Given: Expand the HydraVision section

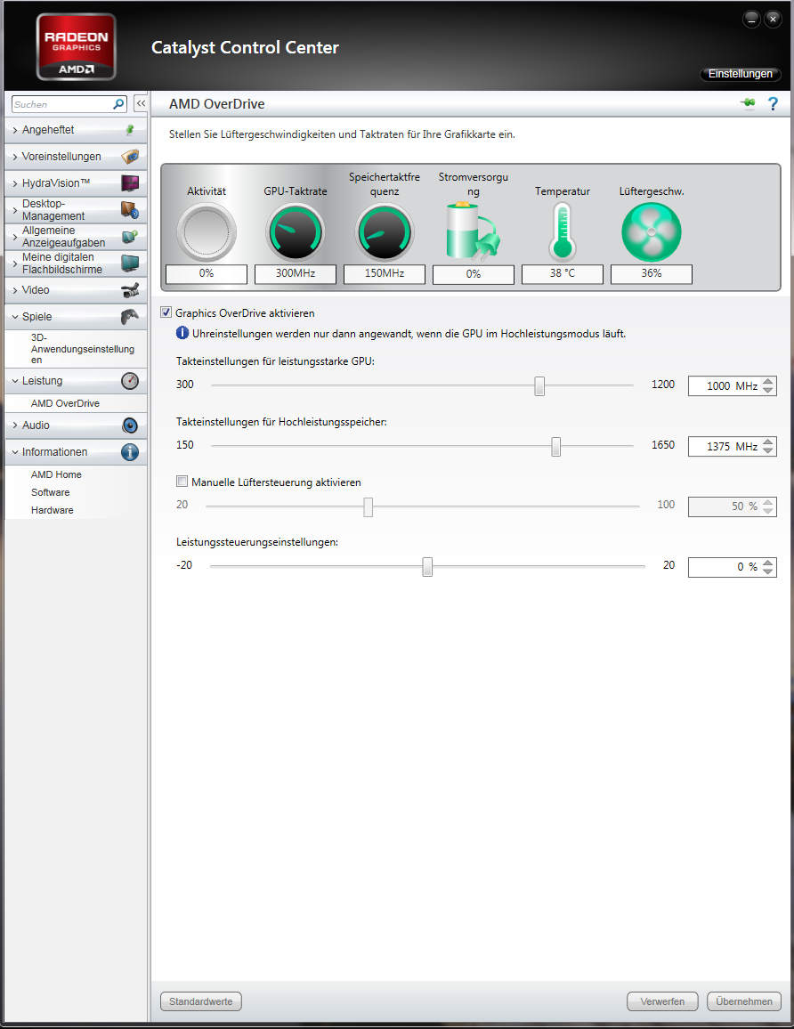Looking at the screenshot, I should 15,183.
